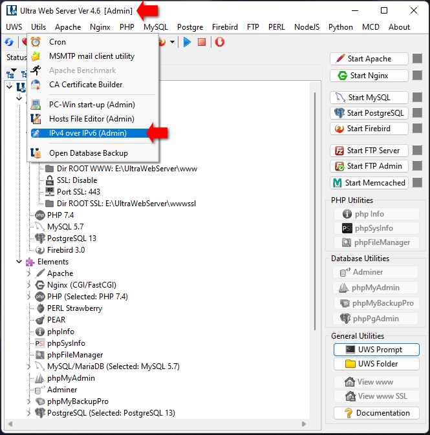
Task: Click the PERL Strawberry icon
Action: tap(40, 308)
